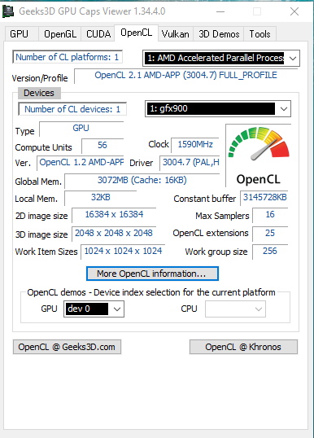This screenshot has width=314, height=438.
Task: Select the Version/Profile value field
Action: point(186,76)
